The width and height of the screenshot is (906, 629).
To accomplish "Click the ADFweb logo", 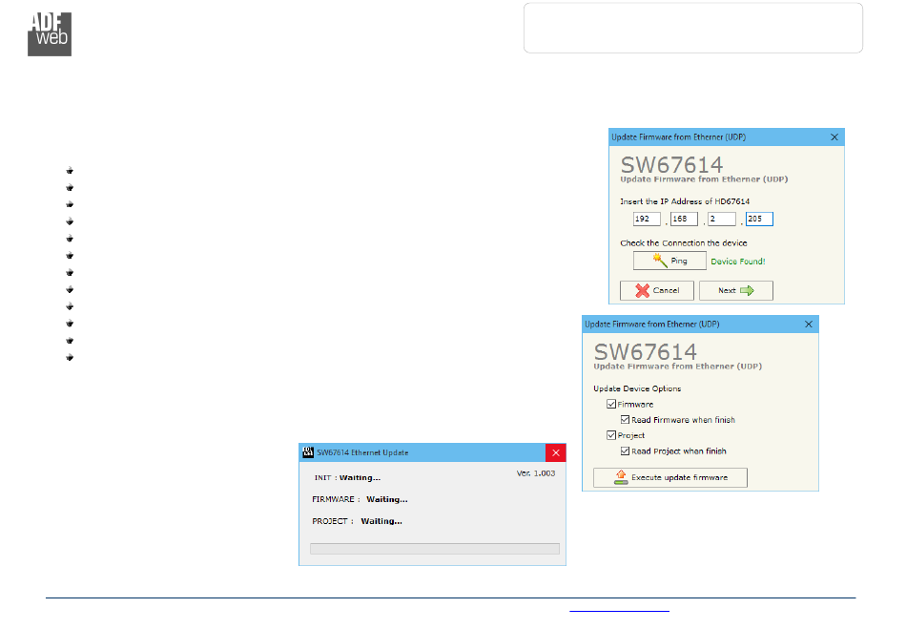I will click(49, 35).
